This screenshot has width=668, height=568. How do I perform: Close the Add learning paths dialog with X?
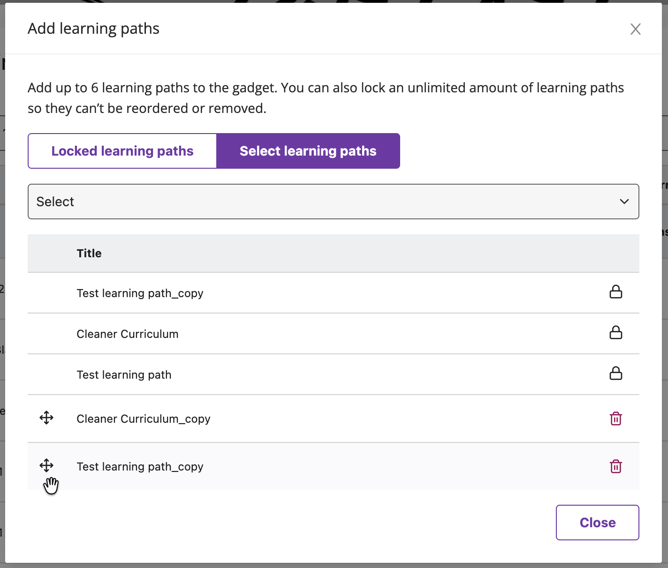click(x=635, y=29)
